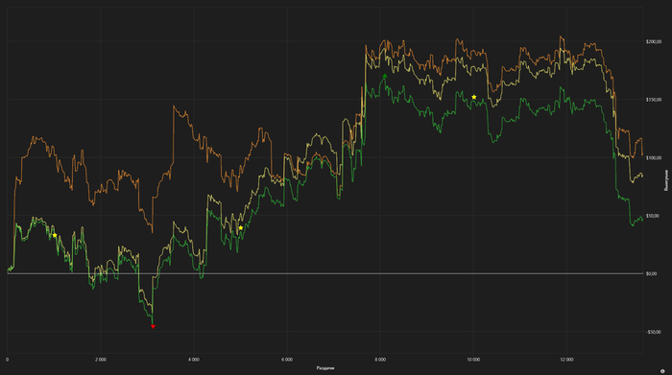This screenshot has height=375, width=672.
Task: Click the $50,00 winnings axis label
Action: [x=653, y=216]
